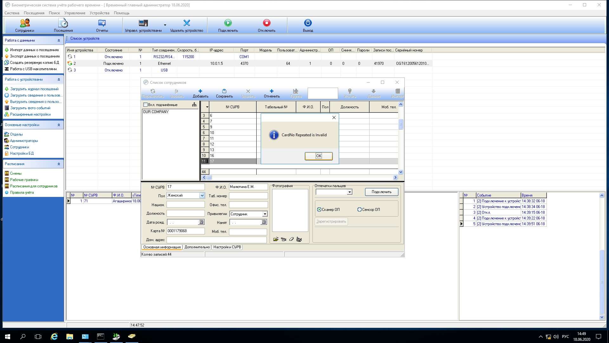Click Добавить in the employee list toolbar
Screen dimensions: 609x343
click(x=200, y=93)
